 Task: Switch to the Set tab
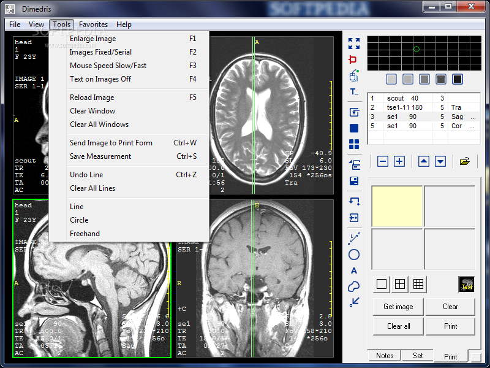coord(418,356)
